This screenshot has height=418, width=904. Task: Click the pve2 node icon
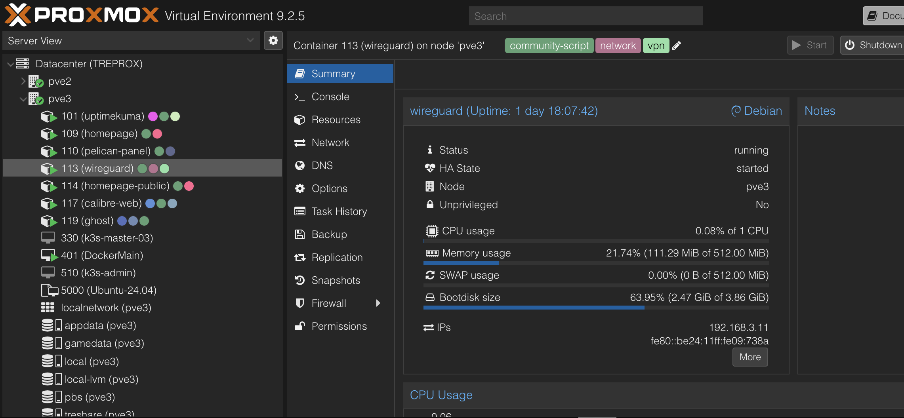(x=36, y=81)
